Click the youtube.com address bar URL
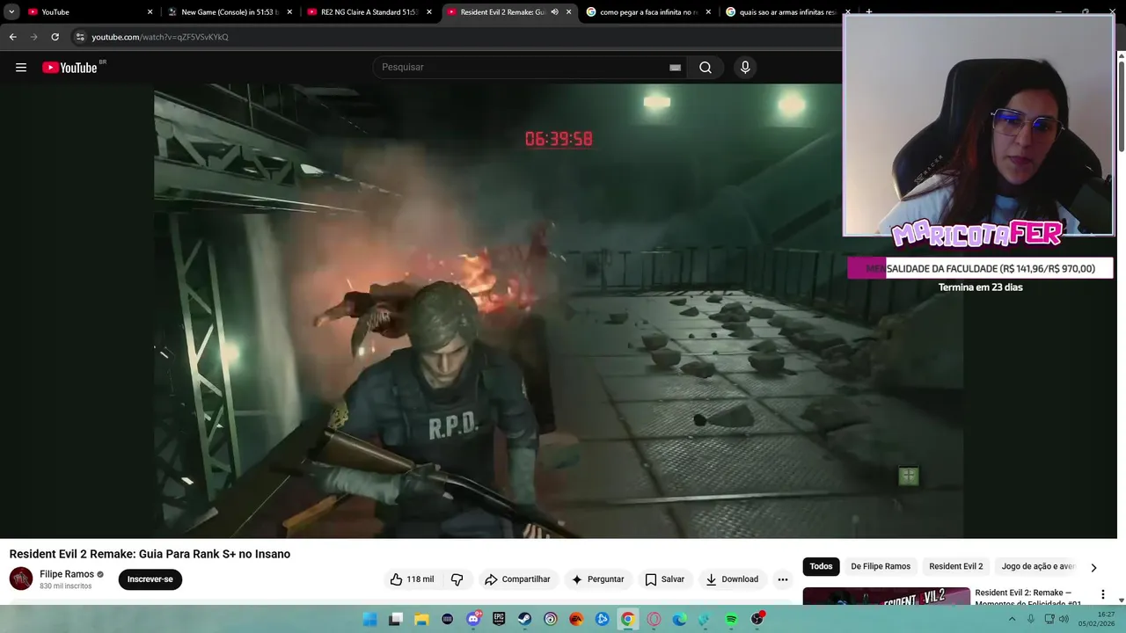This screenshot has height=633, width=1126. tap(160, 37)
